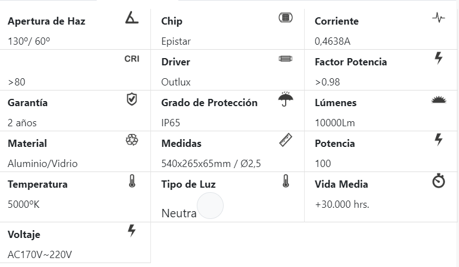Click the Chip LED icon

[x=286, y=17]
